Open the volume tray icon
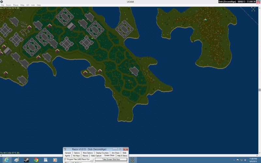This screenshot has width=261, height=163. [x=245, y=160]
